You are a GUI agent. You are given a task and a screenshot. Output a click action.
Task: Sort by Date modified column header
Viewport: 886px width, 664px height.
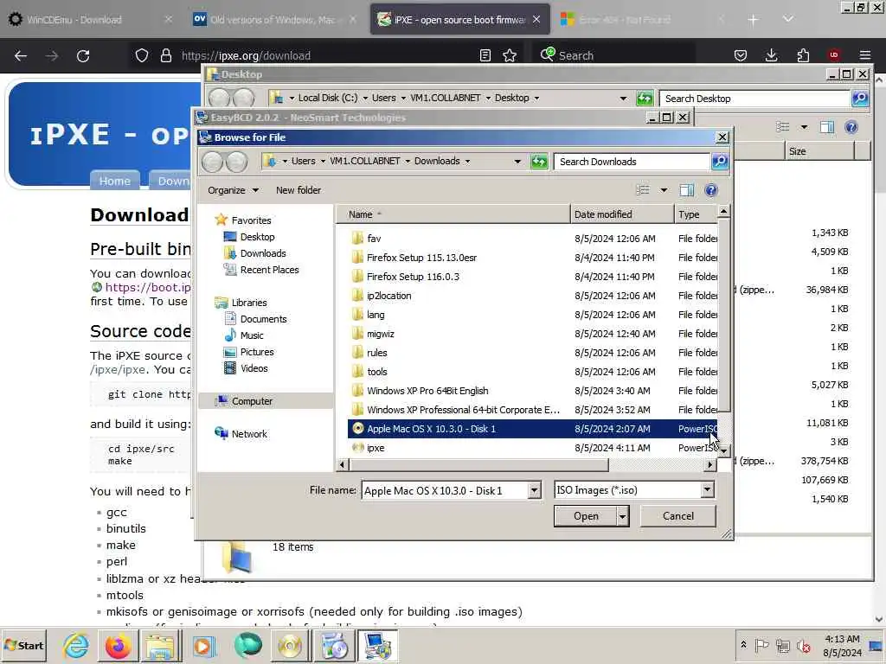(x=622, y=214)
